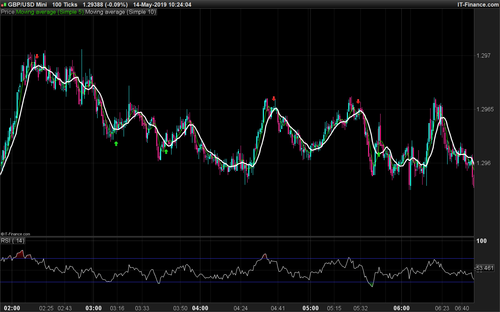The width and height of the screenshot is (500, 312).
Task: Click the red sell arrow near 02:25
Action: coord(37,56)
